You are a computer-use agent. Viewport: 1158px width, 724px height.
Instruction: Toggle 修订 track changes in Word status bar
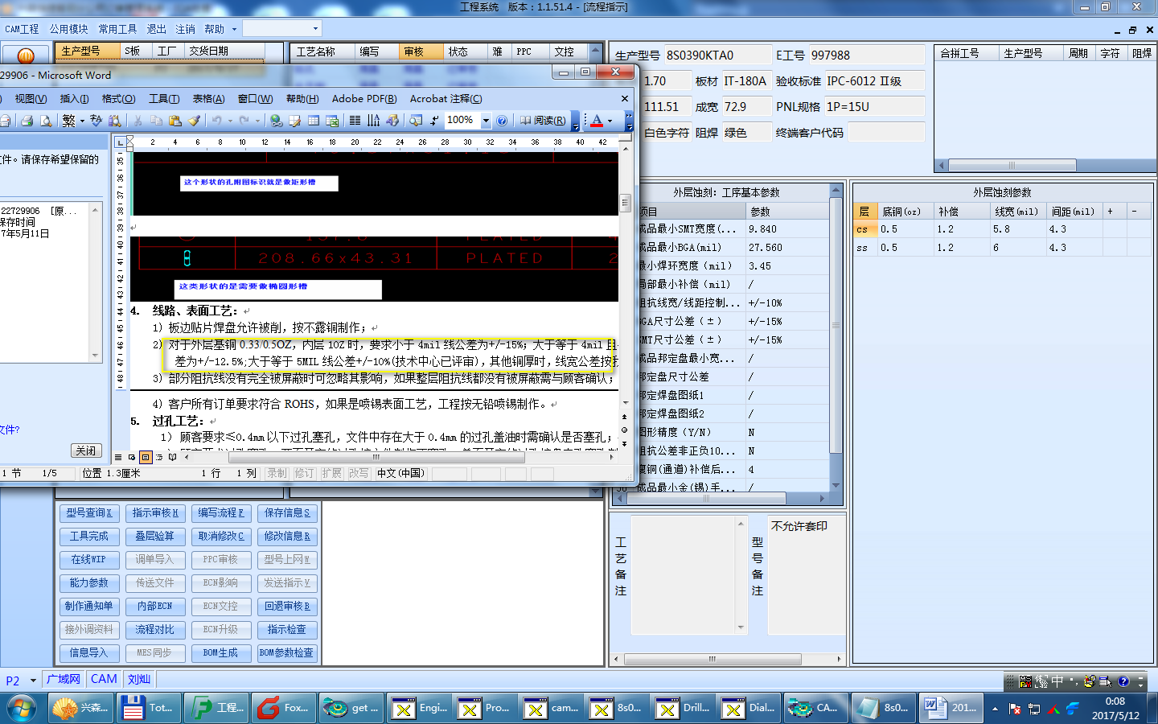coord(304,473)
